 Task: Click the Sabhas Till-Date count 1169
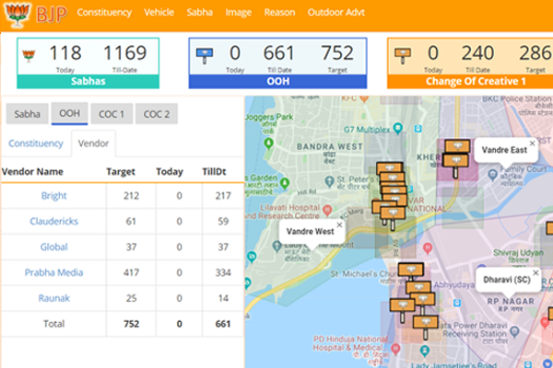pos(124,52)
